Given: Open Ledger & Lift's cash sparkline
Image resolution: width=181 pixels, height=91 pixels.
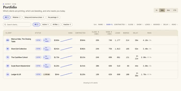Looking at the screenshot, I should (x=66, y=74).
